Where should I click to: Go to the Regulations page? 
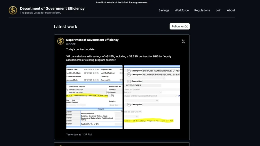(x=202, y=10)
